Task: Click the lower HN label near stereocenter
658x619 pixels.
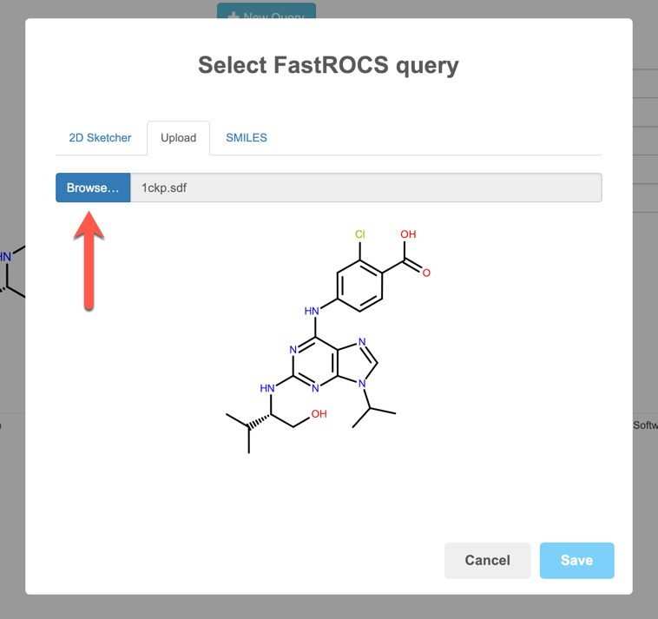Action: [266, 388]
